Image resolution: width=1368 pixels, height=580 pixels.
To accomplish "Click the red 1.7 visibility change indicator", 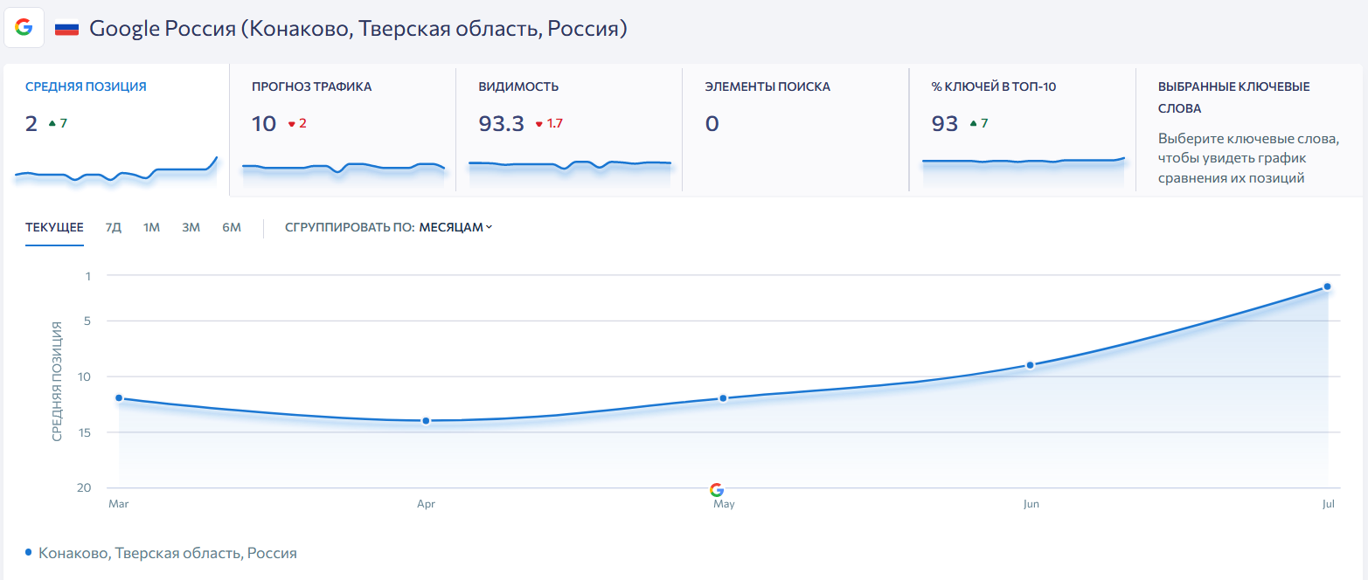I will click(x=549, y=124).
